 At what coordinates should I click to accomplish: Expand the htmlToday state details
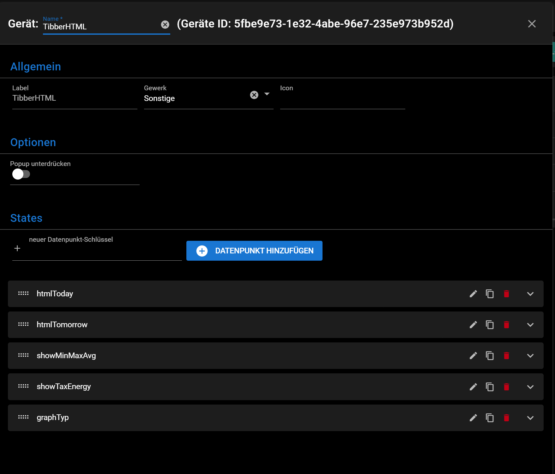coord(530,294)
